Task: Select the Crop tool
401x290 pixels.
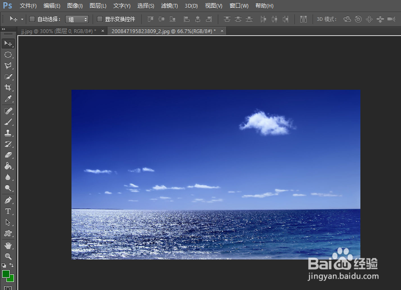Action: (8, 88)
